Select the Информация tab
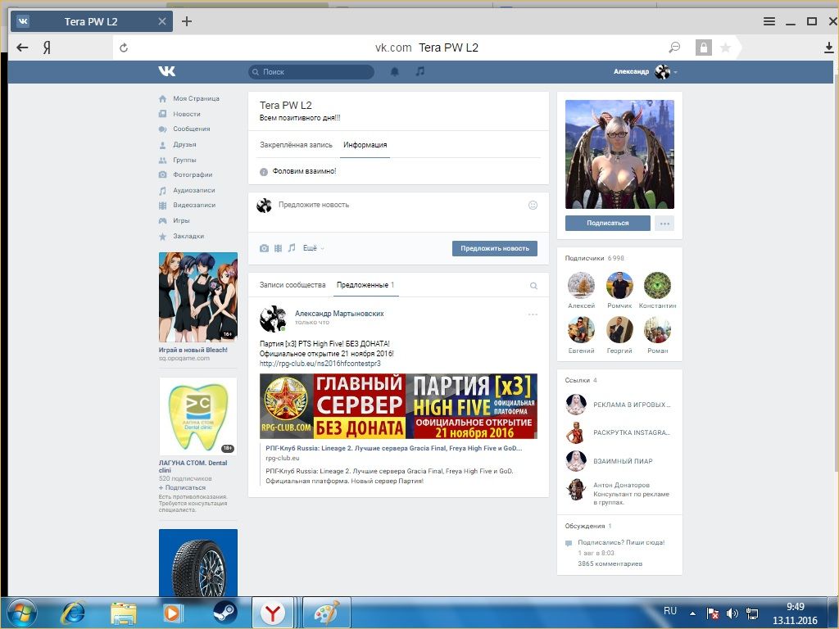 click(365, 145)
